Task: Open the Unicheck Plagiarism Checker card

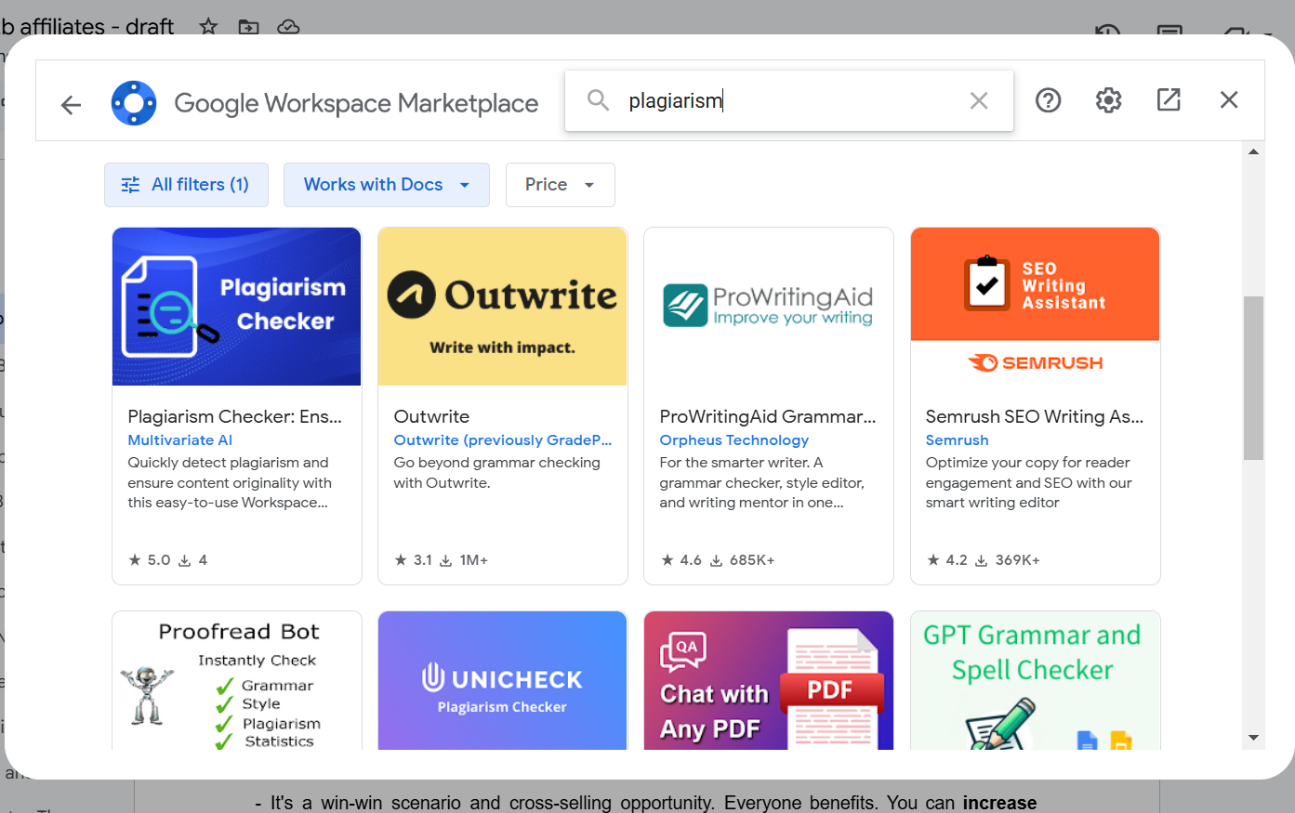Action: click(502, 681)
